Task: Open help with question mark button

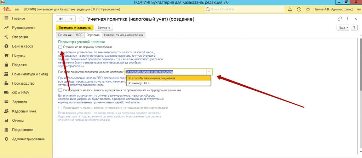Action: [354, 28]
